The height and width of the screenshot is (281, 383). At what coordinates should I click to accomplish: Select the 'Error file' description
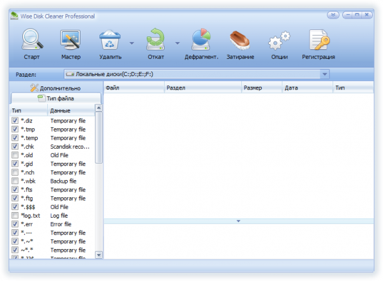[61, 224]
